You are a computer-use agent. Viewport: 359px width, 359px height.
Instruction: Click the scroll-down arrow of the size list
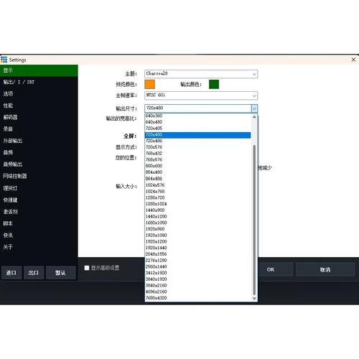254,298
